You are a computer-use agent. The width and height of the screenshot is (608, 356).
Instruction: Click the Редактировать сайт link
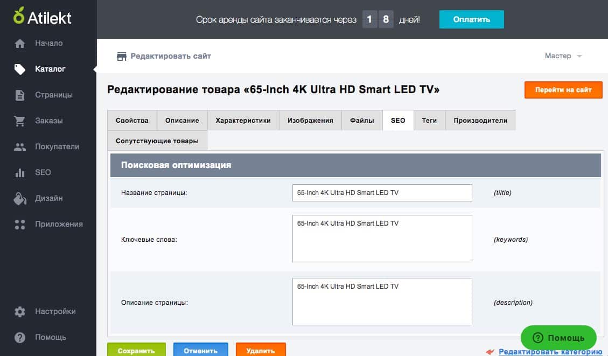171,56
